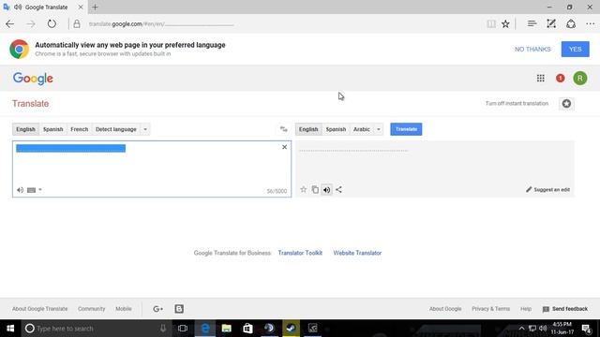Image resolution: width=600 pixels, height=337 pixels.
Task: Dismiss Chrome promo with NO THANKS
Action: 532,50
